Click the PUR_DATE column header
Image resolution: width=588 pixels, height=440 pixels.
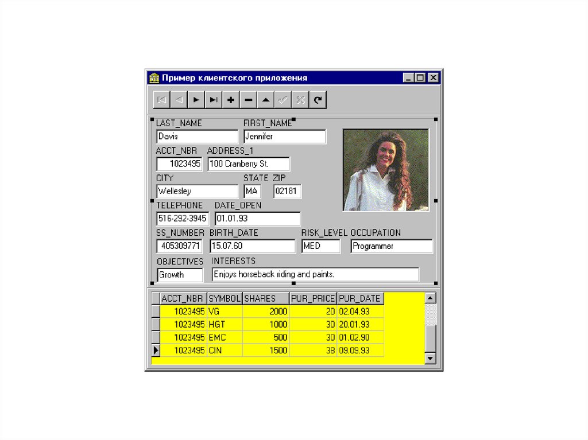pyautogui.click(x=361, y=299)
